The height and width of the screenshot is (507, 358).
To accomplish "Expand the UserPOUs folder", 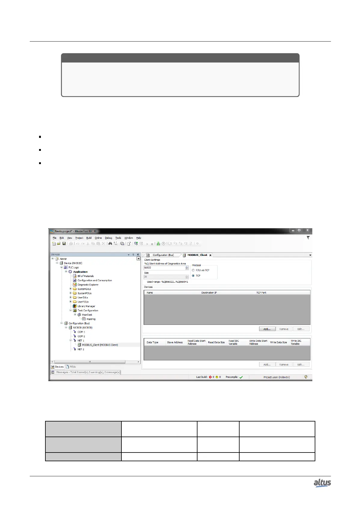I will [71, 302].
